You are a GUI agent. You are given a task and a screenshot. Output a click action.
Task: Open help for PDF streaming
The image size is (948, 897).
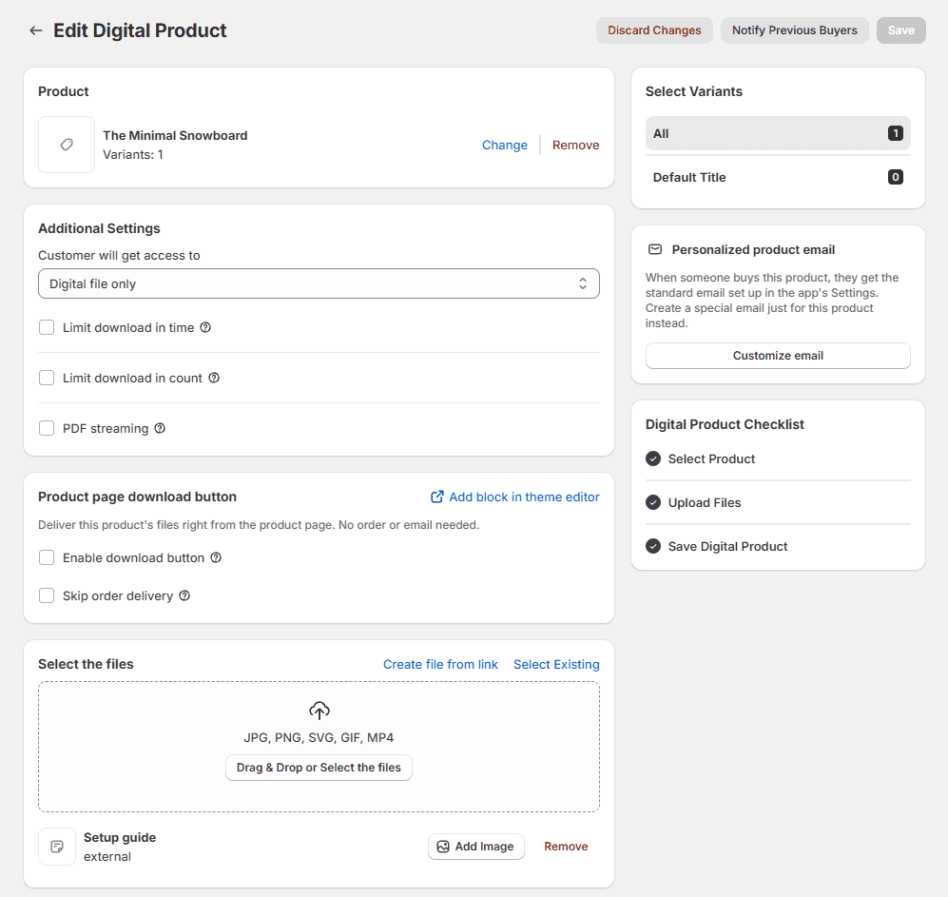pos(160,428)
